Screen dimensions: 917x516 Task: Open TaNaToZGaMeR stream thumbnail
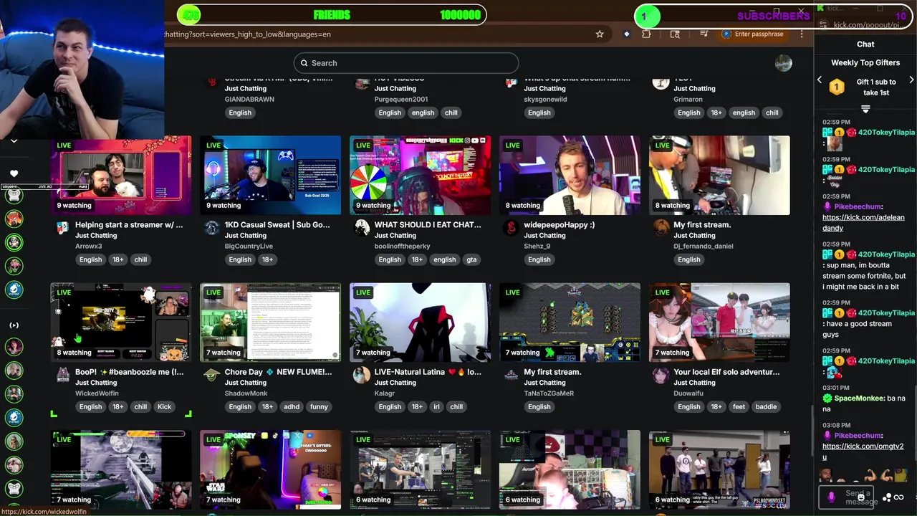(570, 322)
